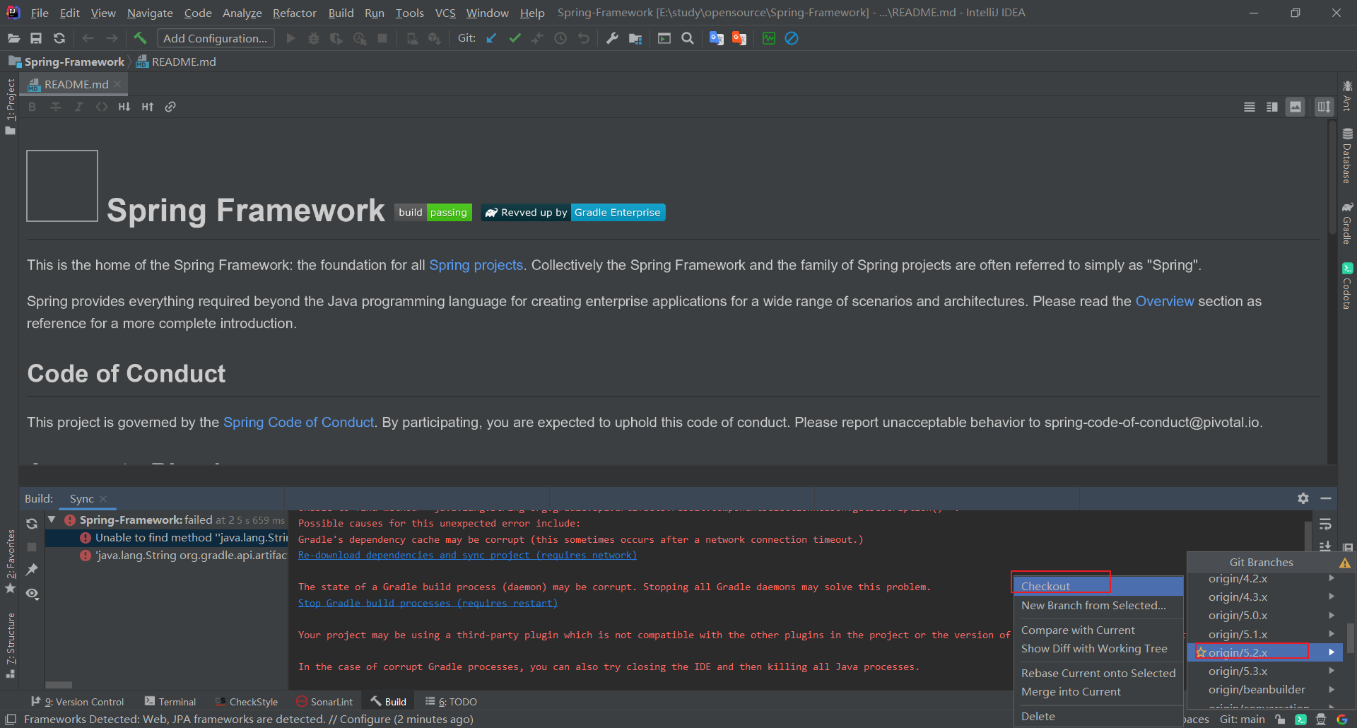Follow the Spring projects link
Image resolution: width=1357 pixels, height=728 pixels.
click(x=476, y=265)
